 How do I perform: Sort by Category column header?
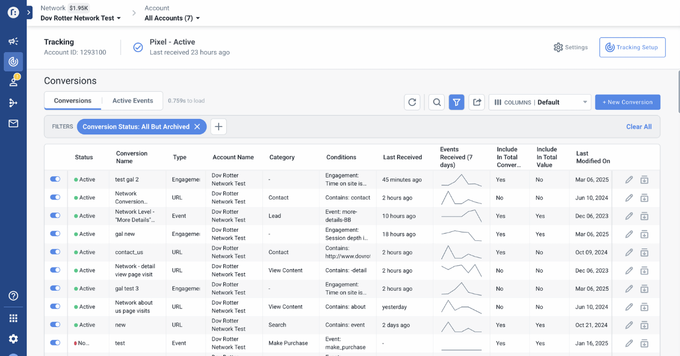[x=282, y=157]
